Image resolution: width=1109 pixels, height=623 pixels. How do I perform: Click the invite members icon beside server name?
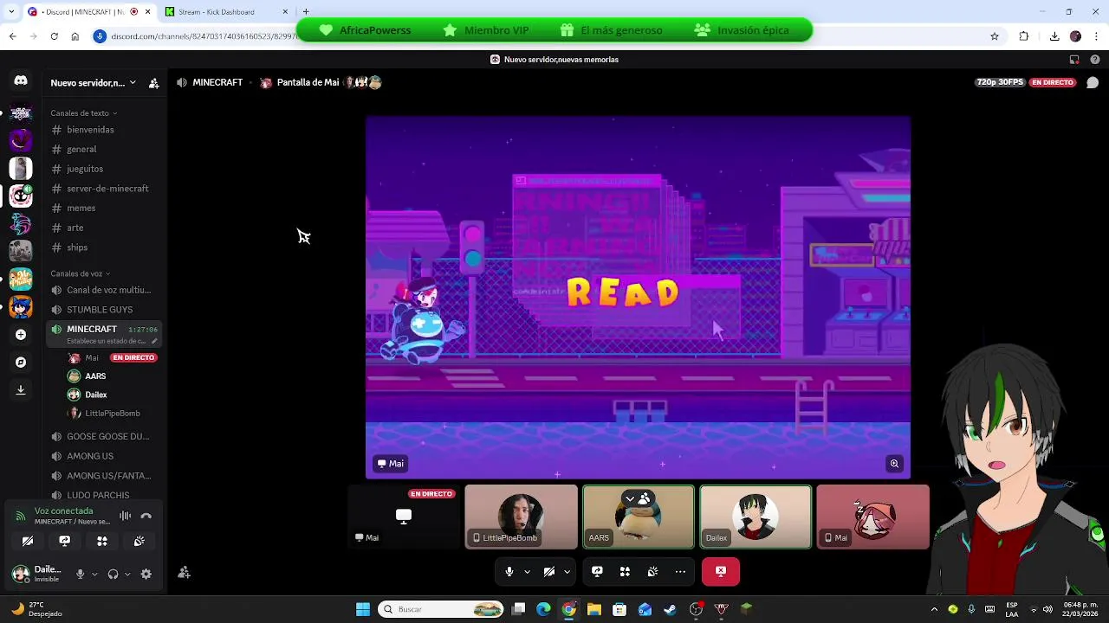[x=153, y=83]
